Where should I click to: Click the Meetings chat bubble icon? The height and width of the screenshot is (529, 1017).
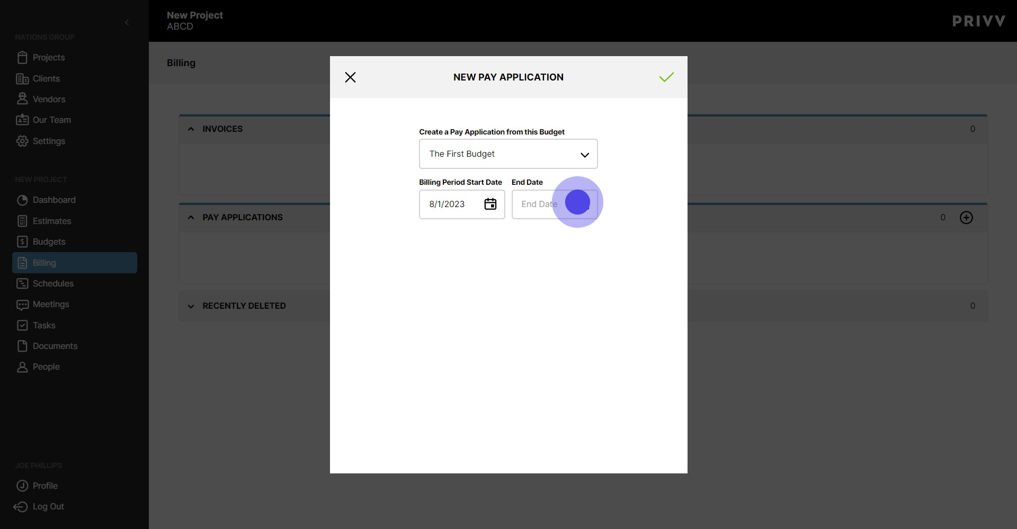22,304
